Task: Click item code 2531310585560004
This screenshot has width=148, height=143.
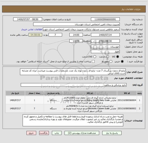Action: pos(127,100)
